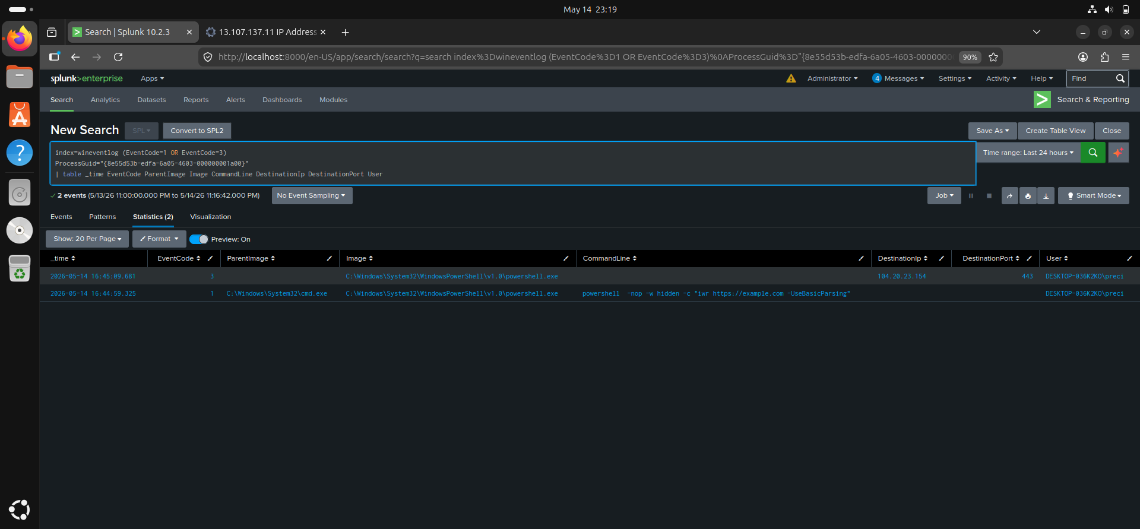Sort by the _time column header
This screenshot has height=529, width=1140.
[x=63, y=258]
